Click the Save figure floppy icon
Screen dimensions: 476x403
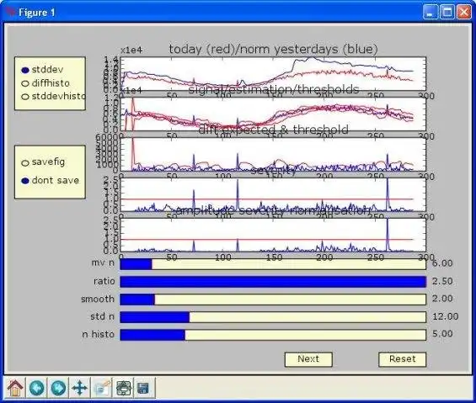tap(145, 387)
